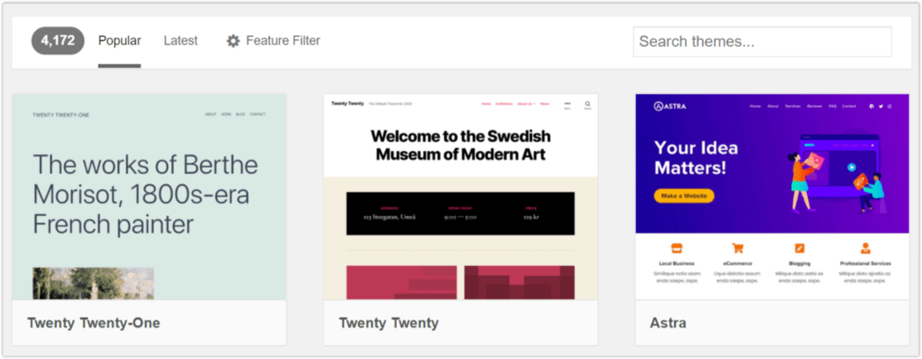Select the Twenty Twenty-One theme name
The image size is (922, 359).
point(94,323)
